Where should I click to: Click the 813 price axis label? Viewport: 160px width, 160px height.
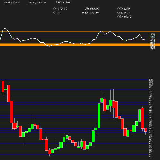tap(150, 107)
